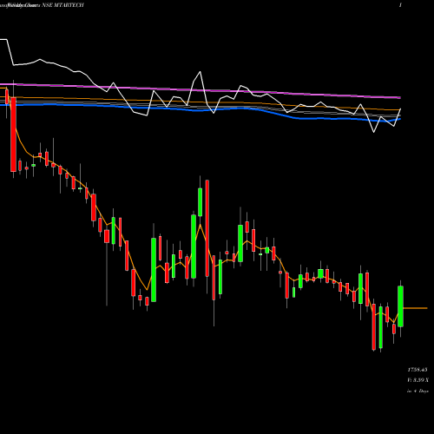This screenshot has height=434, width=434.
Task: Click the horizontal orange price level line
Action: 415,308
